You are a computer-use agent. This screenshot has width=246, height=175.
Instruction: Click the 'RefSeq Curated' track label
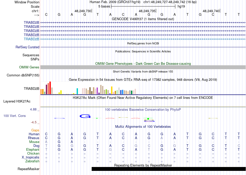click(x=27, y=47)
